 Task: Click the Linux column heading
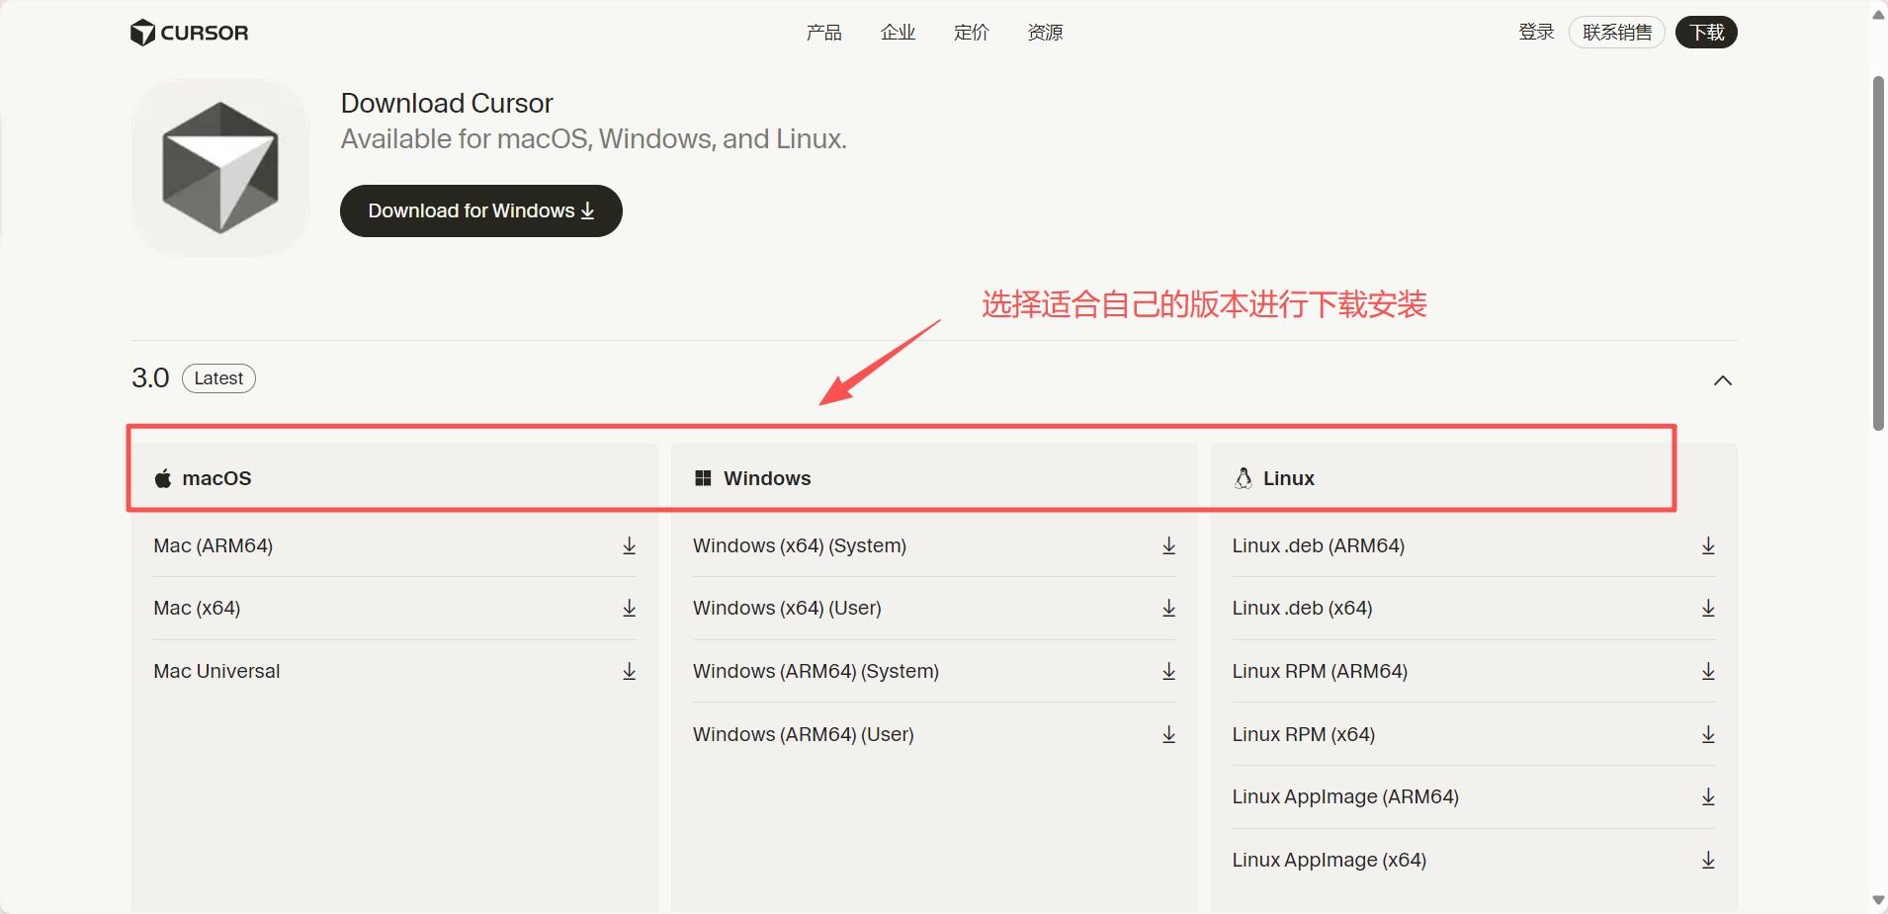coord(1289,478)
